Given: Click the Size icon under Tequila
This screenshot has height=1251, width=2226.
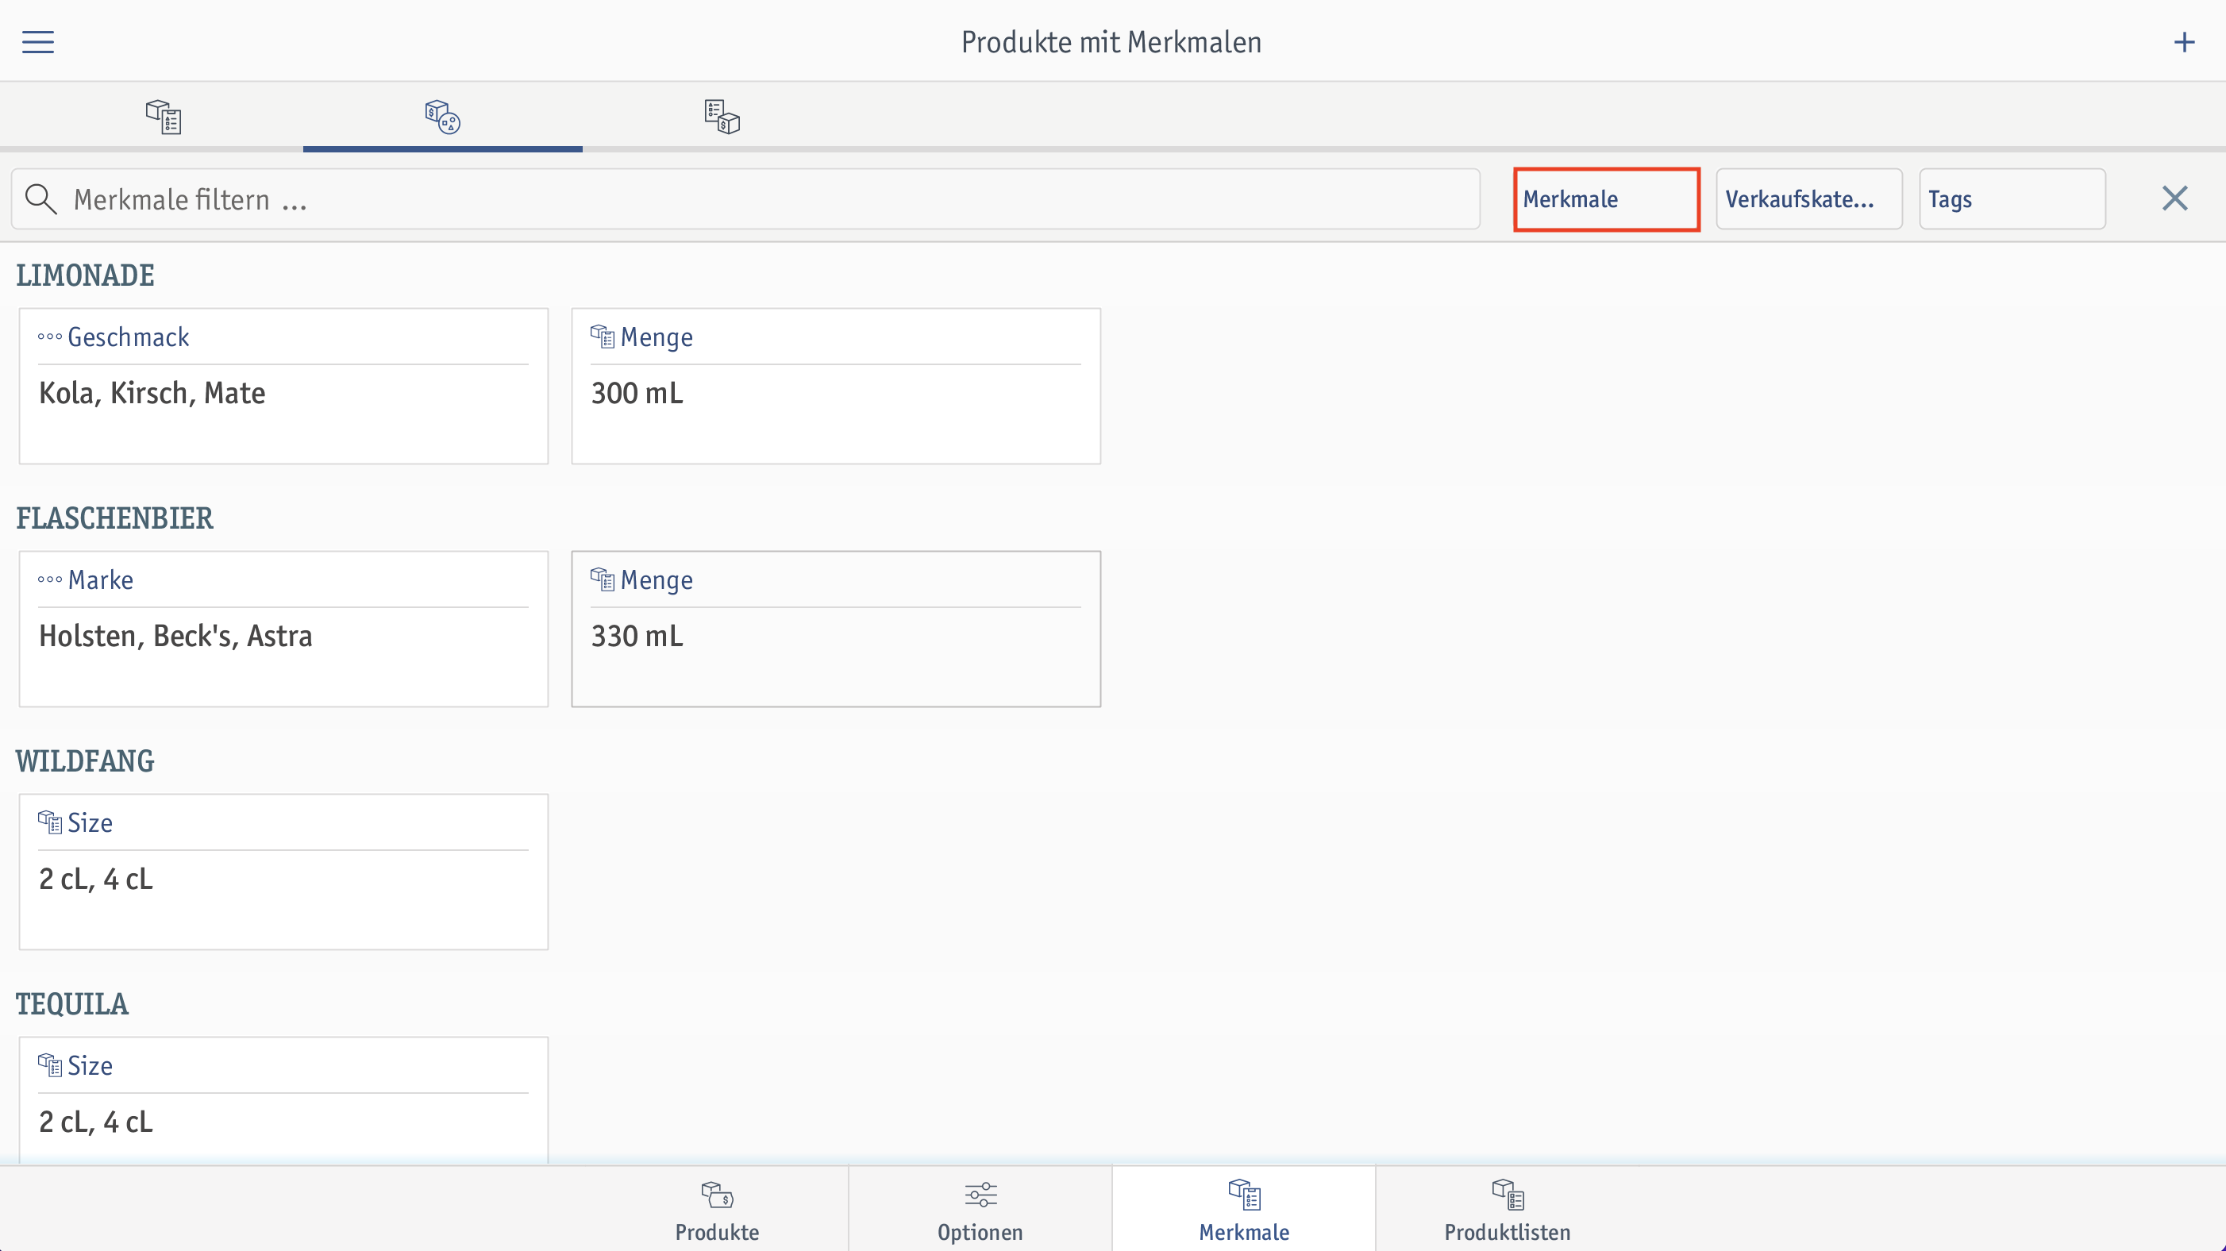Looking at the screenshot, I should click(49, 1064).
